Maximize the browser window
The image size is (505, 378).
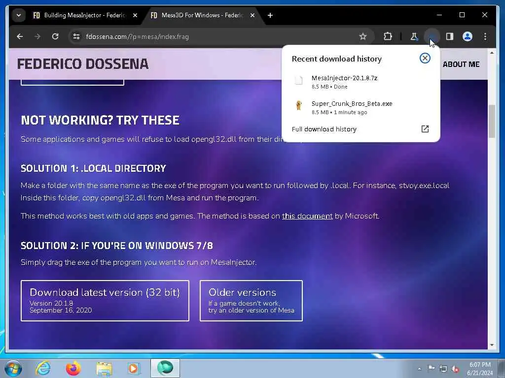coord(462,15)
